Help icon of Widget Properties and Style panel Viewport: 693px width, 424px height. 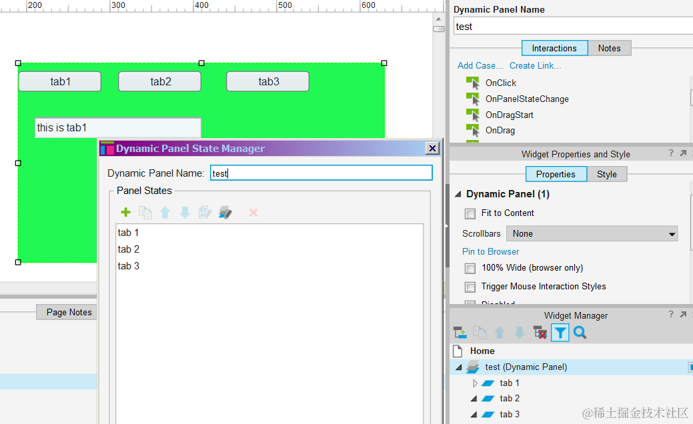(x=671, y=153)
